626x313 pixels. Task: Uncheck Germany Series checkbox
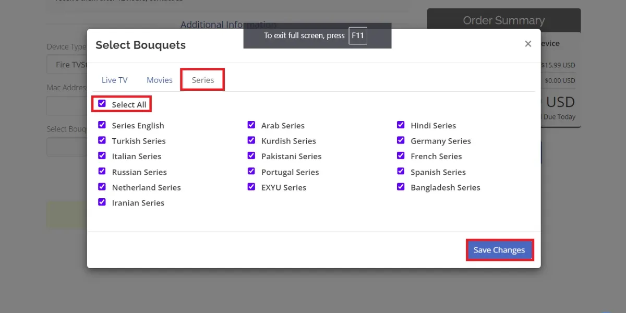[x=401, y=140]
